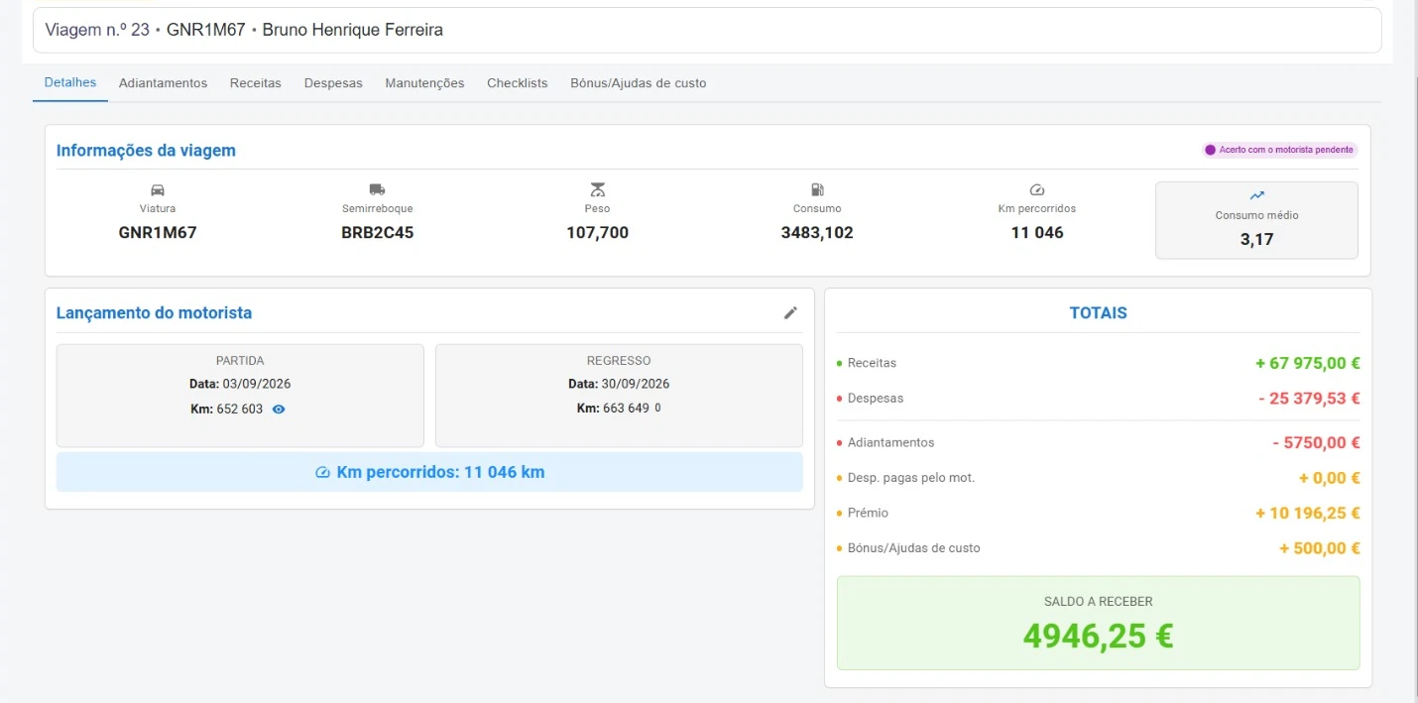Viewport: 1418px width, 703px height.
Task: Click the fuel pump icon above Consumo
Action: click(x=817, y=189)
